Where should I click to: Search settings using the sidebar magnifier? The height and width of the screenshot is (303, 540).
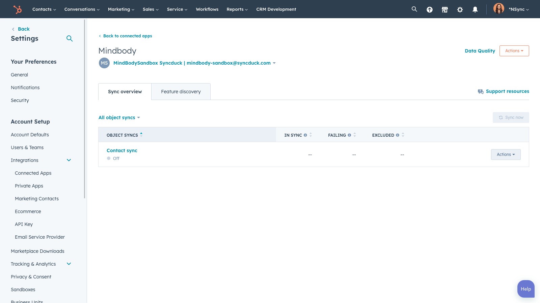[70, 38]
